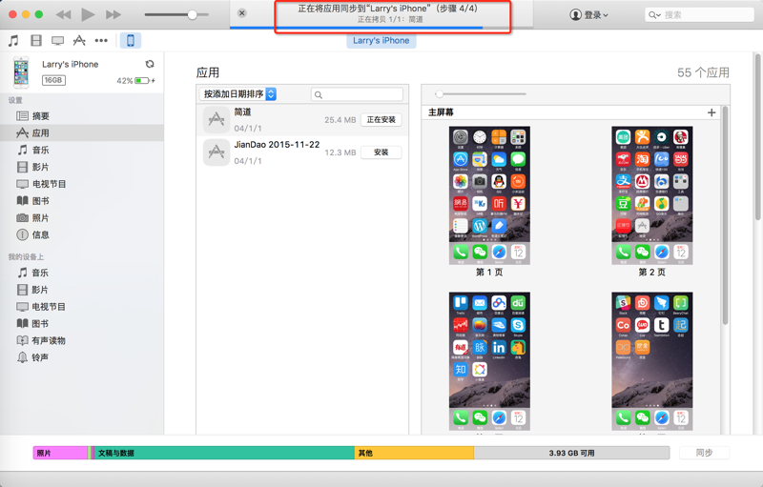This screenshot has width=763, height=487.
Task: Select the fourth home screen page thumbnail
Action: pyautogui.click(x=652, y=361)
